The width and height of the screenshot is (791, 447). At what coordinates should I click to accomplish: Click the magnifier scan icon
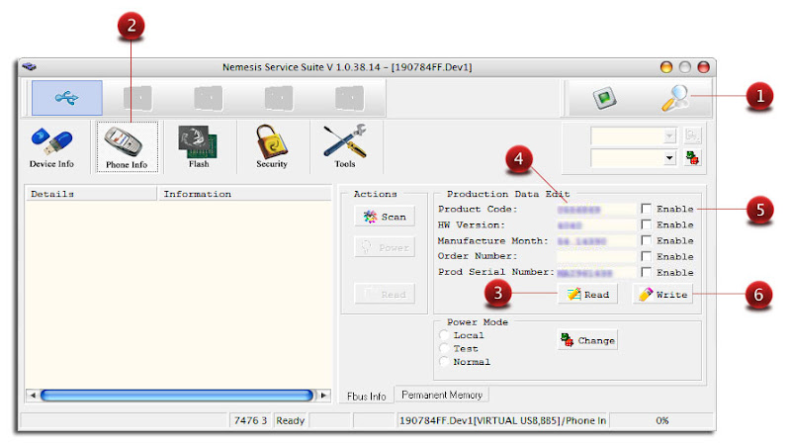674,98
